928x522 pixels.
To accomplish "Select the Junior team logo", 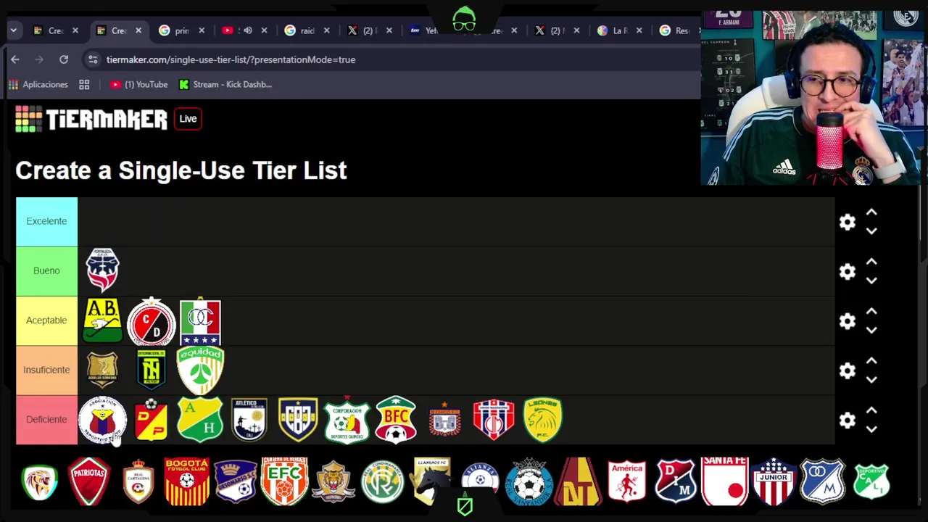I will (x=774, y=481).
